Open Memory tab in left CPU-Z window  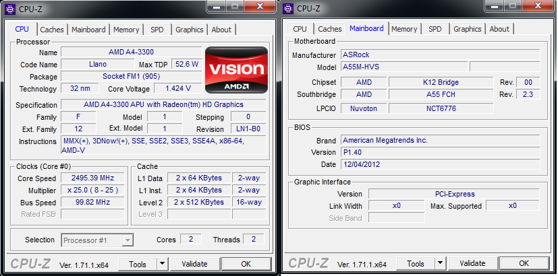126,30
